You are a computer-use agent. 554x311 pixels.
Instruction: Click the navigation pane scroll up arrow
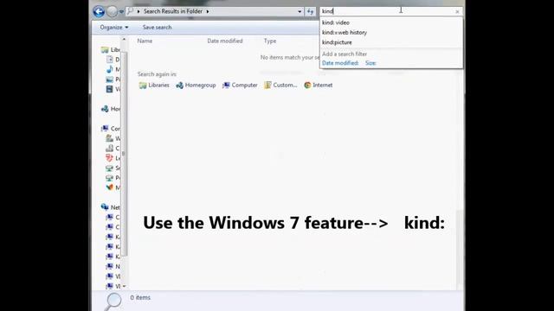click(x=124, y=40)
